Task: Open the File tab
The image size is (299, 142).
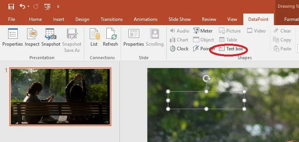Action: pos(12,19)
